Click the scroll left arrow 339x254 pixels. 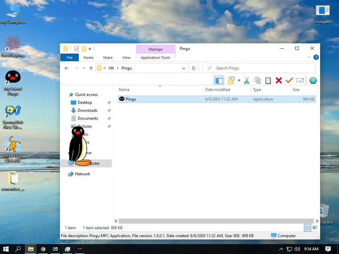(116, 221)
